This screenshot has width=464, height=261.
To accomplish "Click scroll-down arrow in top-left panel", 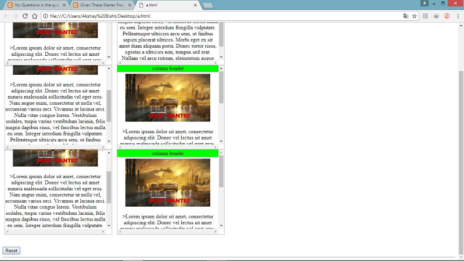I will (109, 57).
